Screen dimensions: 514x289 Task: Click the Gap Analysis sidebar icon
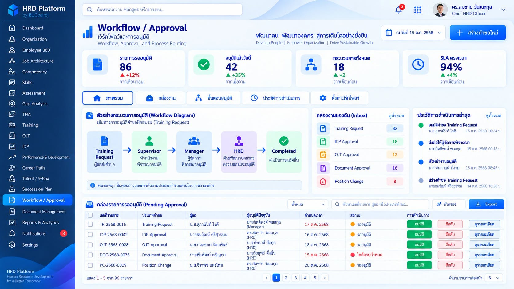click(x=12, y=103)
